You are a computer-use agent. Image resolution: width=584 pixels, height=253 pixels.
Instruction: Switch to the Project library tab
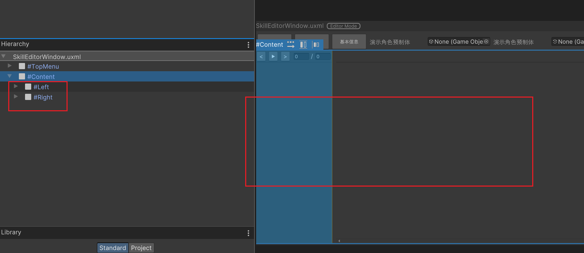(141, 248)
